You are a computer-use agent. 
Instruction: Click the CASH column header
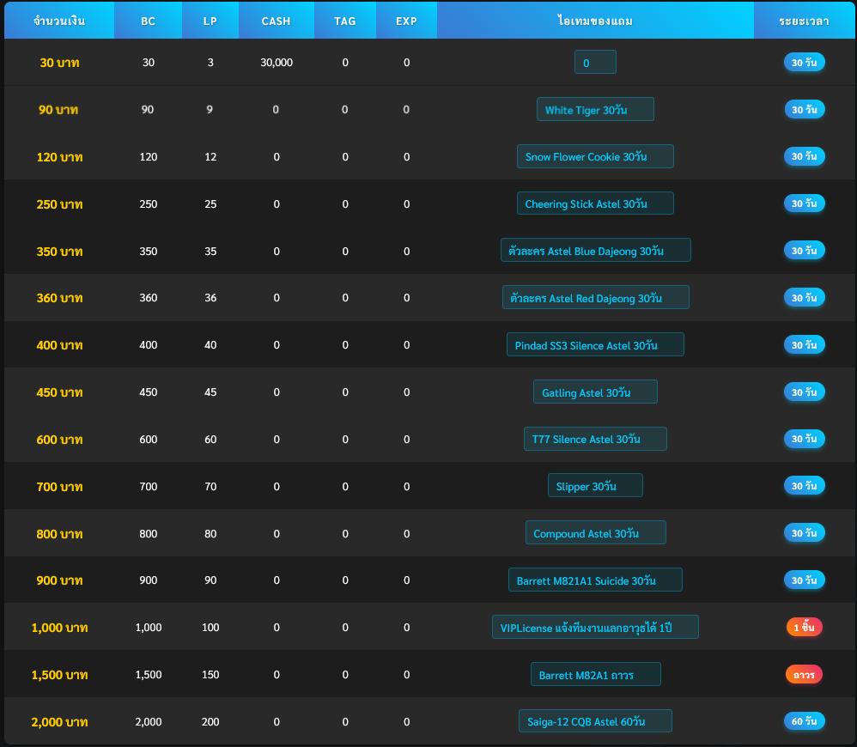coord(276,21)
